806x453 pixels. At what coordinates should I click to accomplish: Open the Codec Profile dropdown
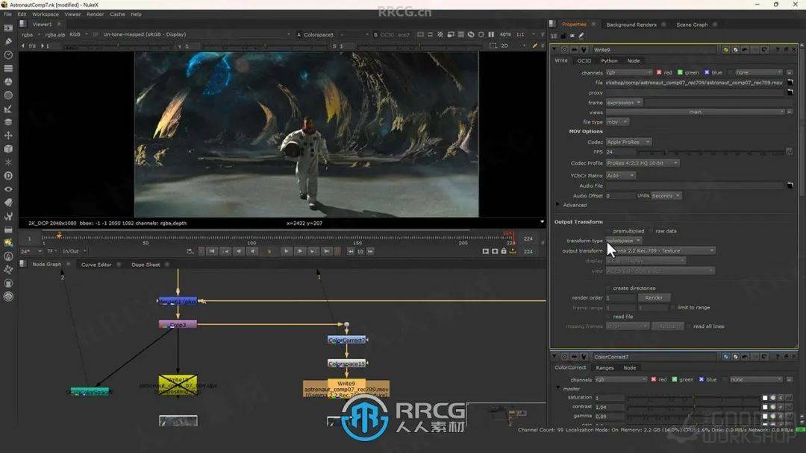click(642, 163)
